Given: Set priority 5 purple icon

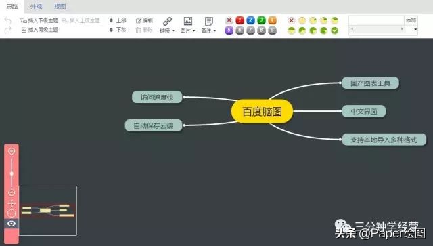Looking at the screenshot, I should (x=229, y=30).
